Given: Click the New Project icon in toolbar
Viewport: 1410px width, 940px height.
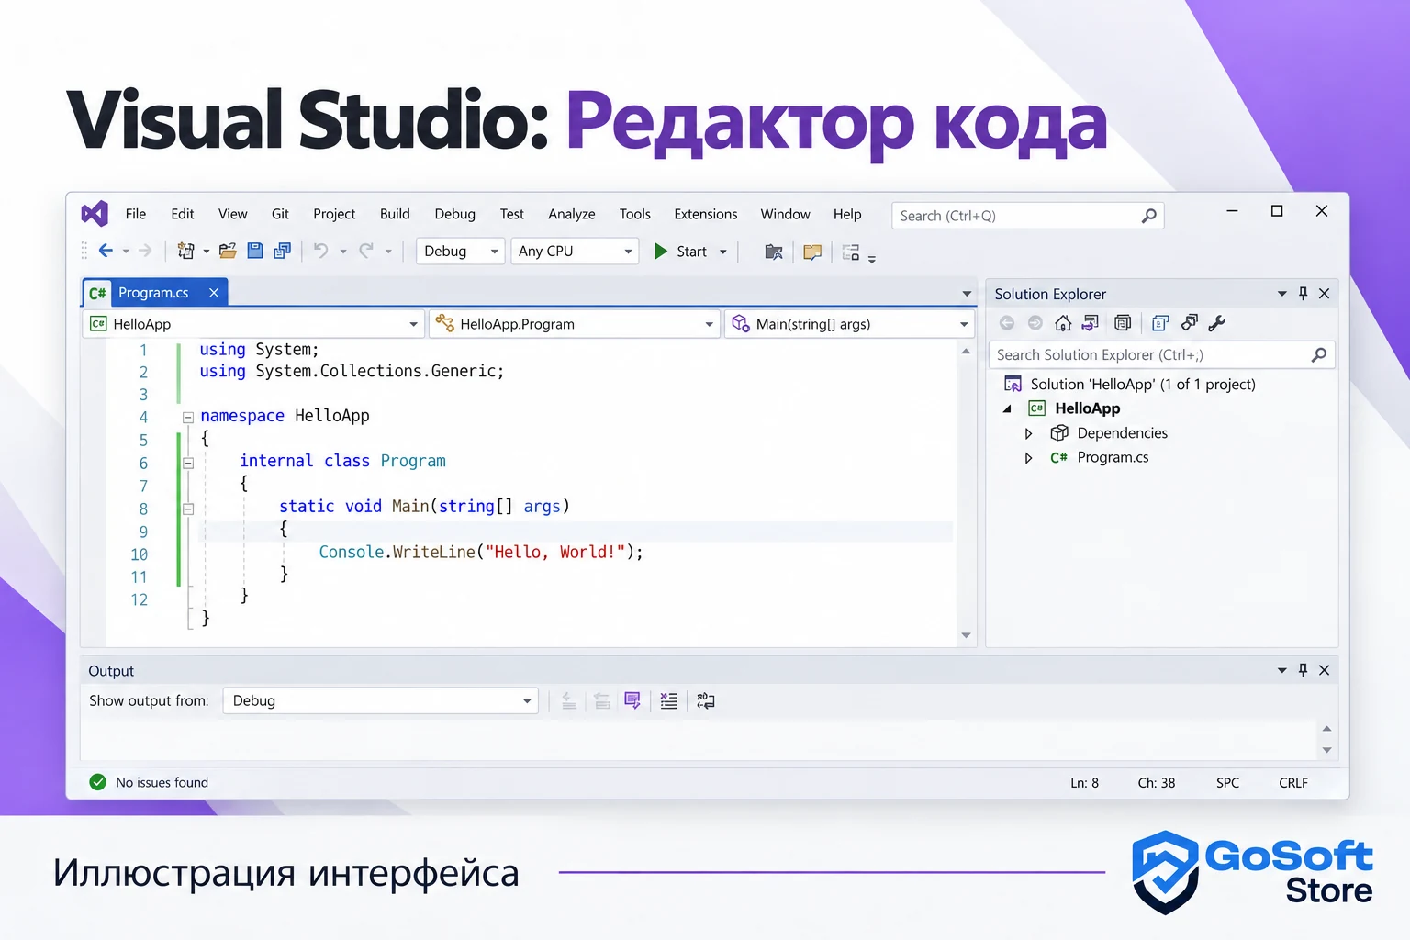Looking at the screenshot, I should pyautogui.click(x=186, y=251).
